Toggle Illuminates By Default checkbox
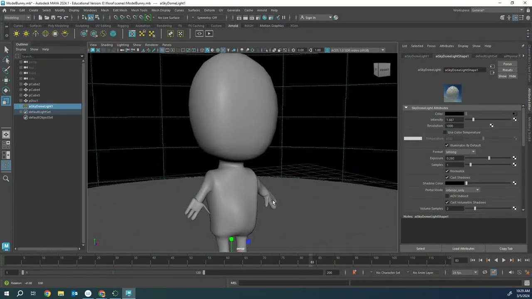This screenshot has height=299, width=532. (x=447, y=145)
